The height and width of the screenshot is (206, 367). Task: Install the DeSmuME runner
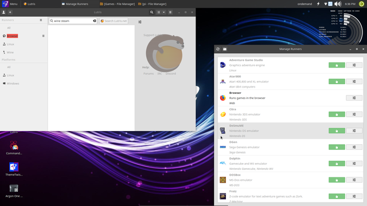pyautogui.click(x=337, y=130)
